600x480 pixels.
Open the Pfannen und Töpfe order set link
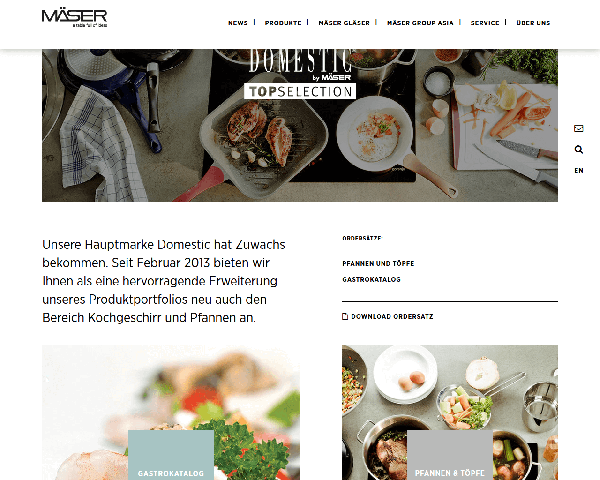coord(378,263)
